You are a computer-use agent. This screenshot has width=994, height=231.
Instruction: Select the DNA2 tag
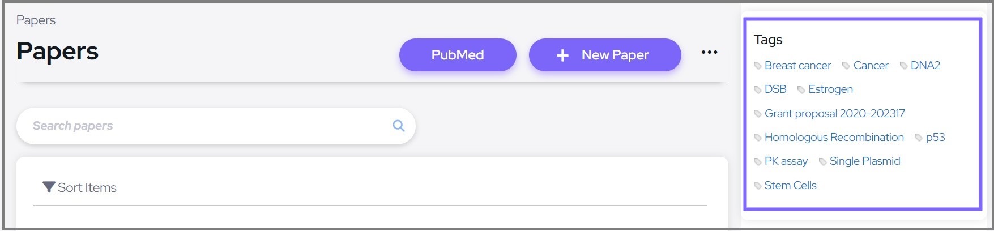click(x=925, y=65)
